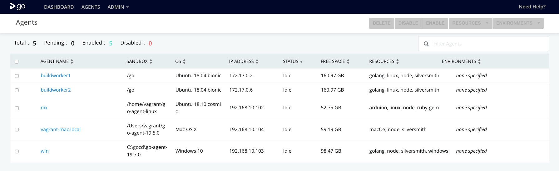559x171 pixels.
Task: Open the Environments dropdown button
Action: point(517,23)
